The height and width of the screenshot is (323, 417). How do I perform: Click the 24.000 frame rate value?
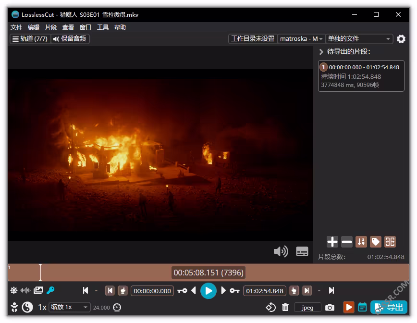[101, 308]
